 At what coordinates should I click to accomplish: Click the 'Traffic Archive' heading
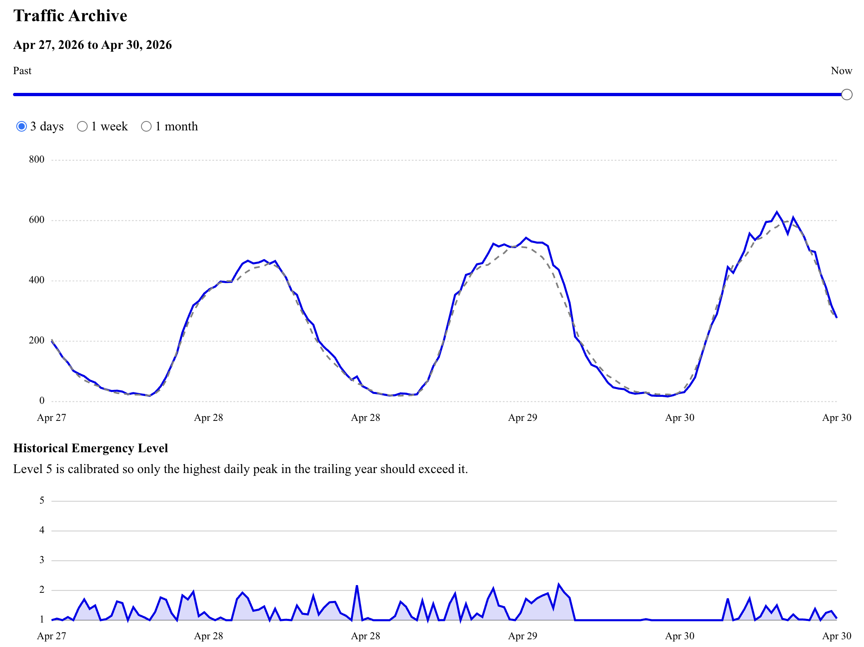70,16
